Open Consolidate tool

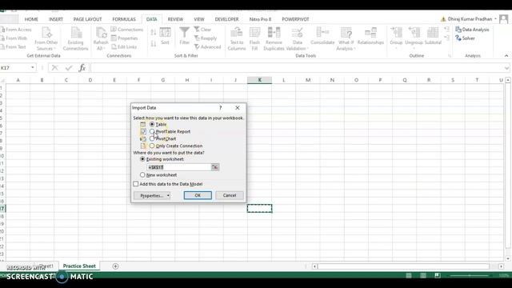[x=322, y=36]
